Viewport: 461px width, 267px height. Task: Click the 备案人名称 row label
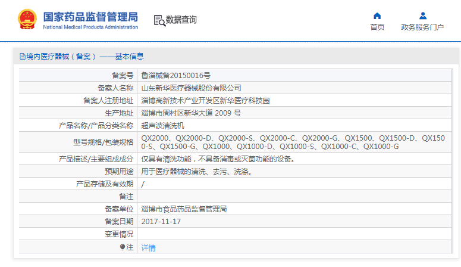pos(115,88)
